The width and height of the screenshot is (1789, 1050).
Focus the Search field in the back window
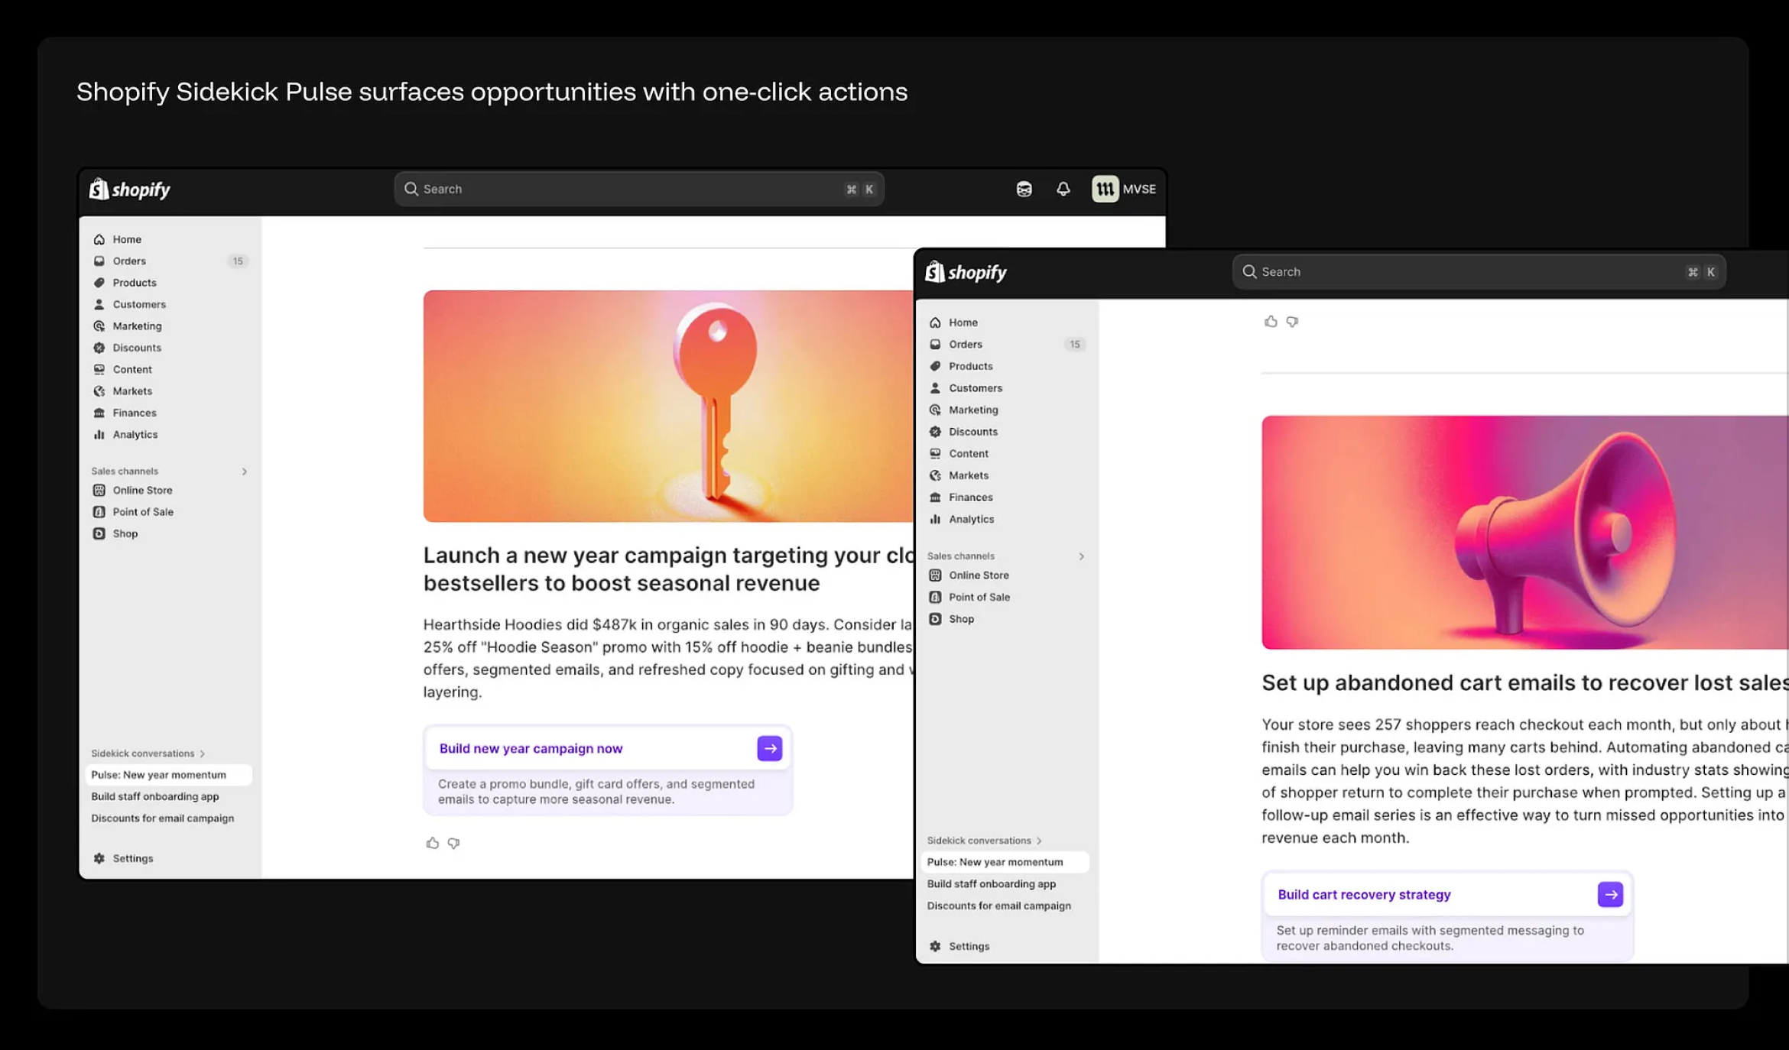point(639,189)
